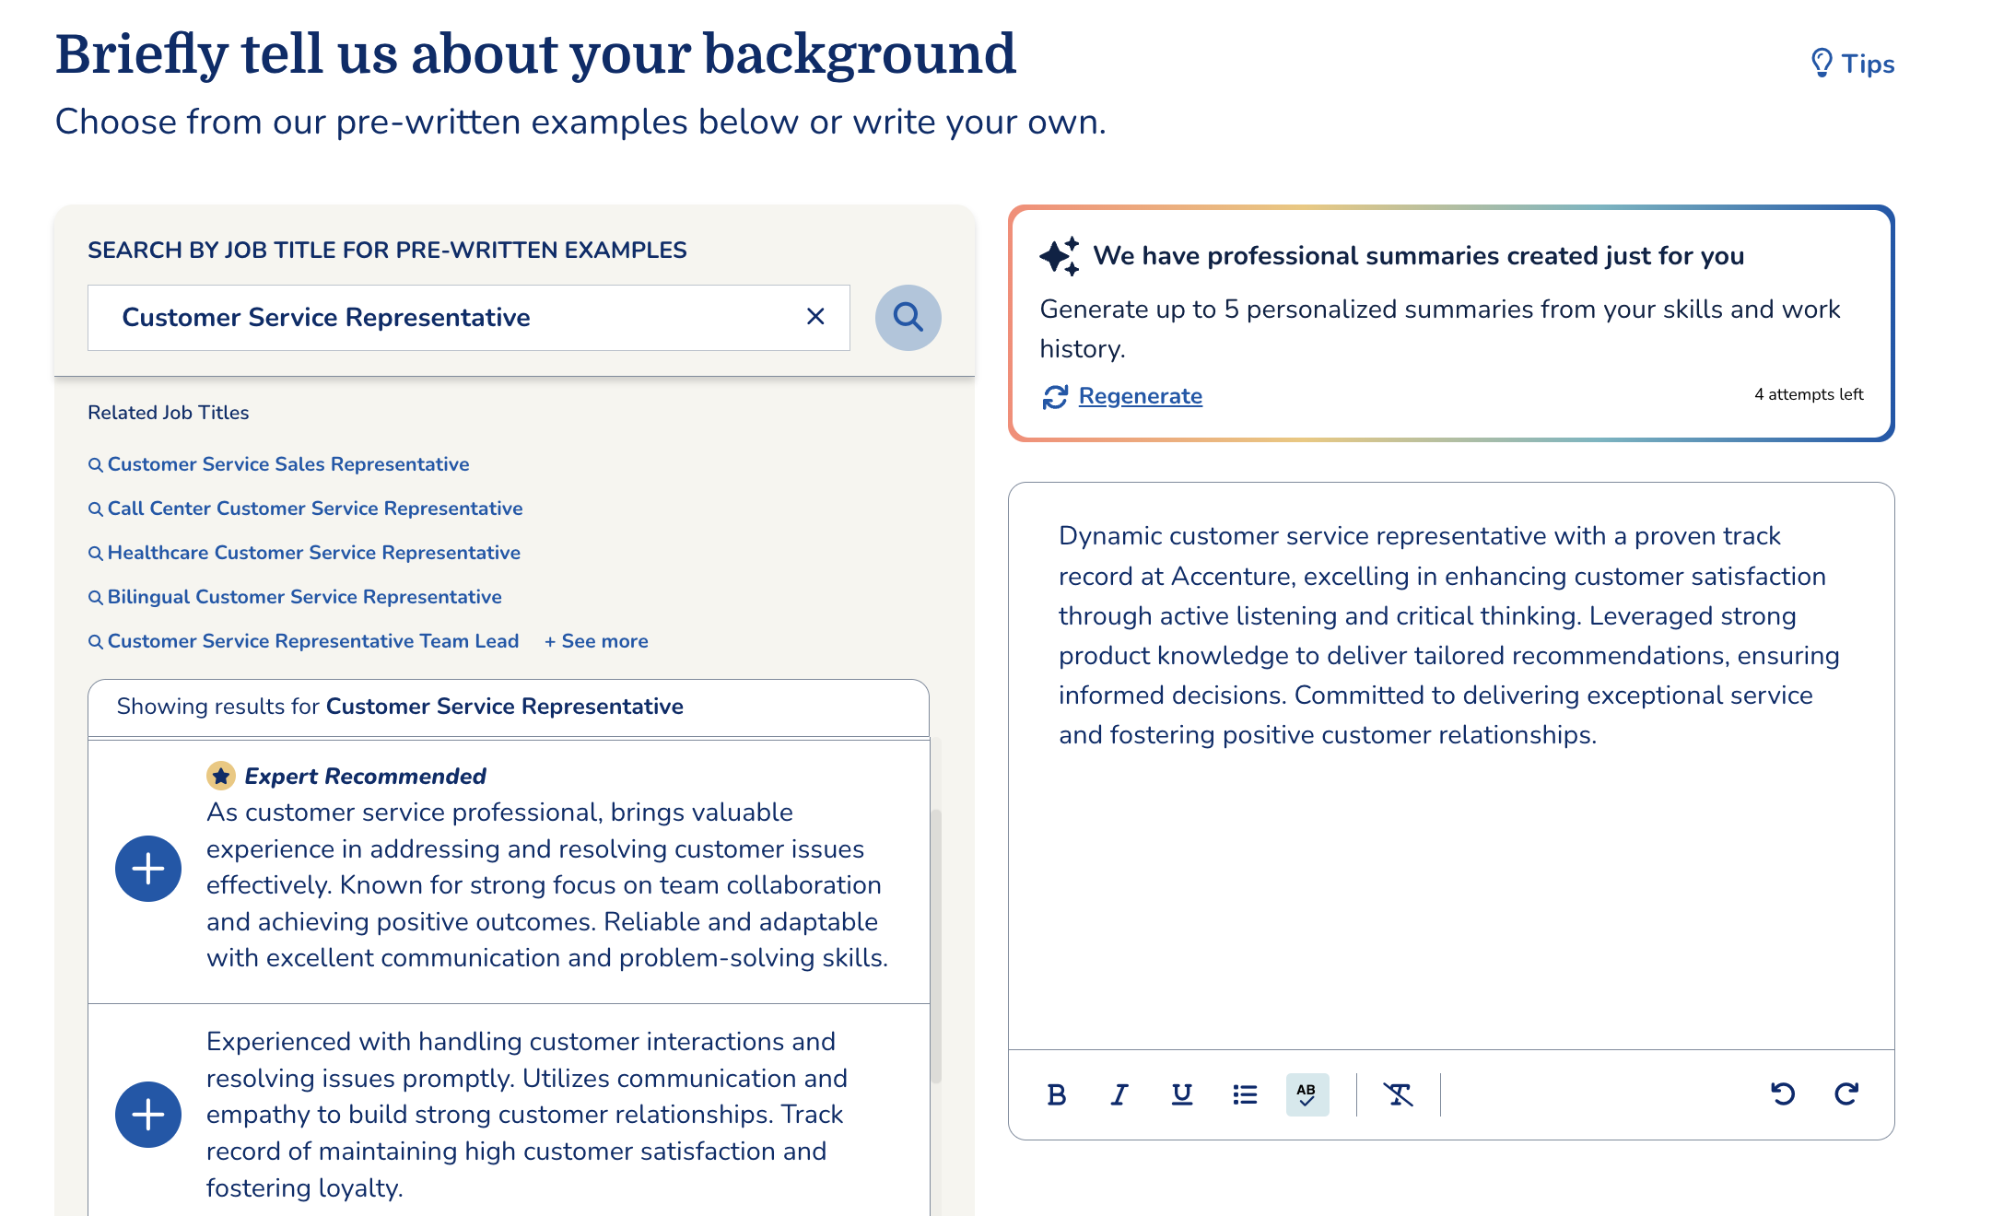
Task: Click the 'Related Job Titles' label
Action: pos(169,413)
